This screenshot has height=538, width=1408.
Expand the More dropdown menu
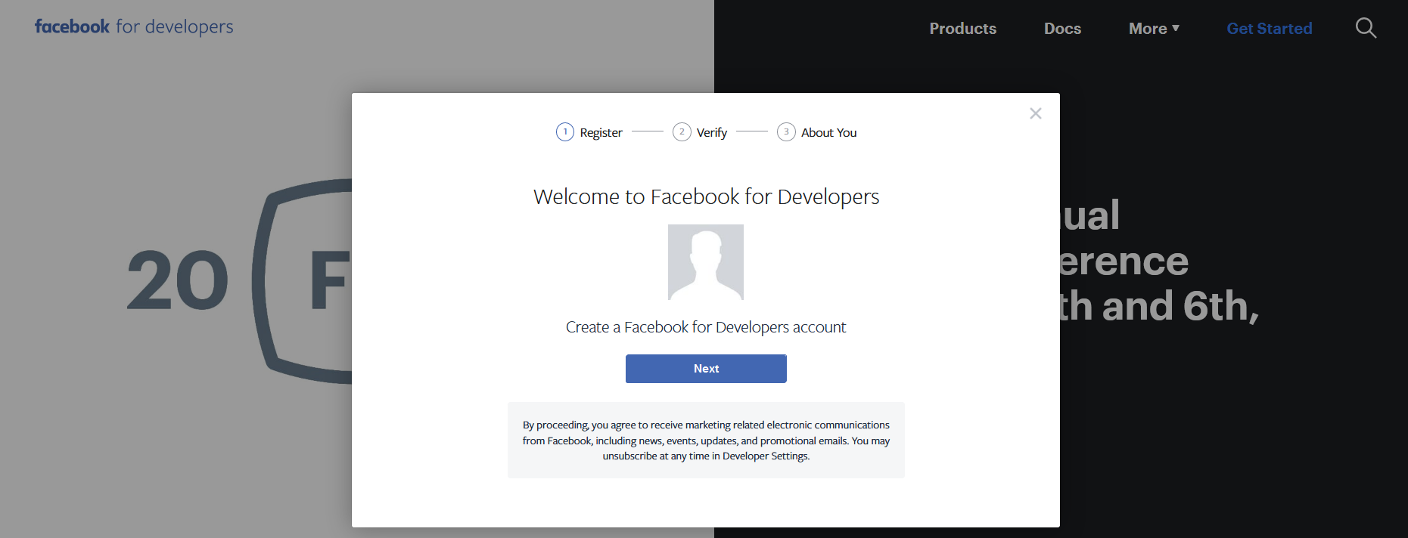[1153, 29]
